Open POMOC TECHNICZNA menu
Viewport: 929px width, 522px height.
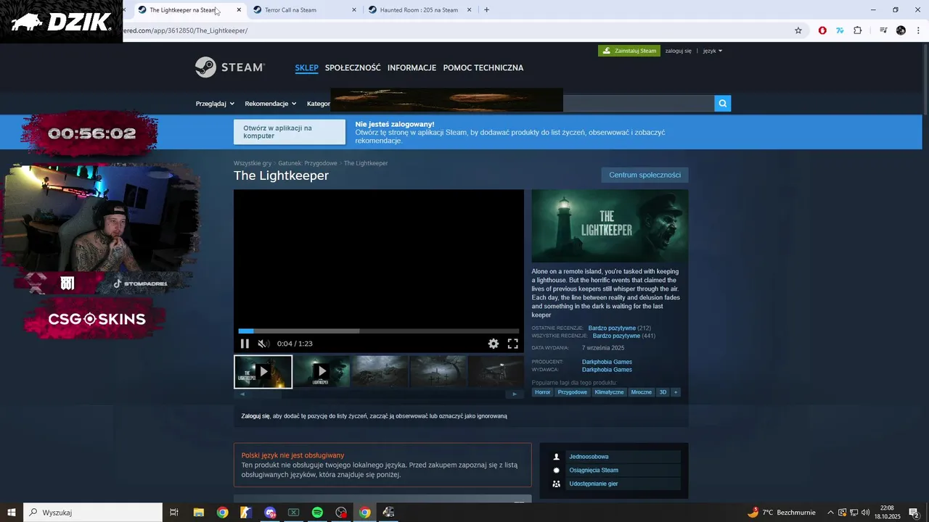[483, 67]
